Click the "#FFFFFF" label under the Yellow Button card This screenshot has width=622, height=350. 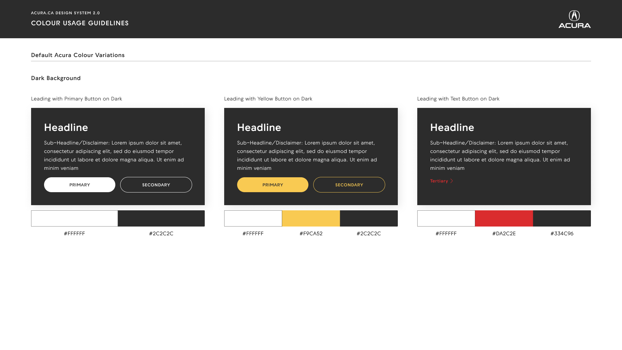pyautogui.click(x=253, y=234)
